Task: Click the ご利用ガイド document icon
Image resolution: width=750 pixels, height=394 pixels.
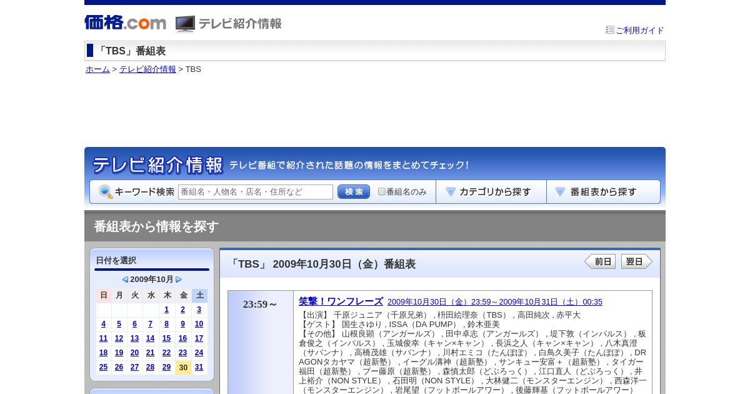Action: [610, 29]
